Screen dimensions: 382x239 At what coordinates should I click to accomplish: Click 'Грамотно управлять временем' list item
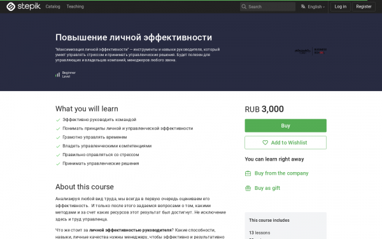click(94, 137)
